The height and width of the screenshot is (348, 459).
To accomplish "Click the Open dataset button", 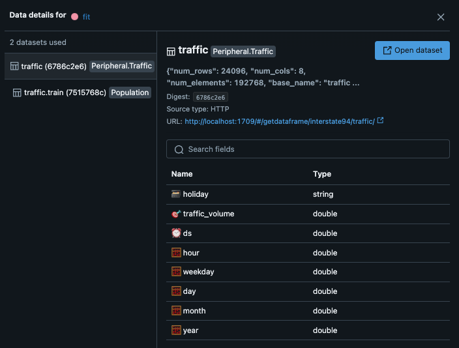I will pos(412,50).
